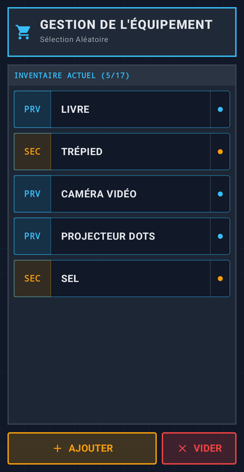Select the Trépied item name
This screenshot has height=472, width=244.
(82, 152)
